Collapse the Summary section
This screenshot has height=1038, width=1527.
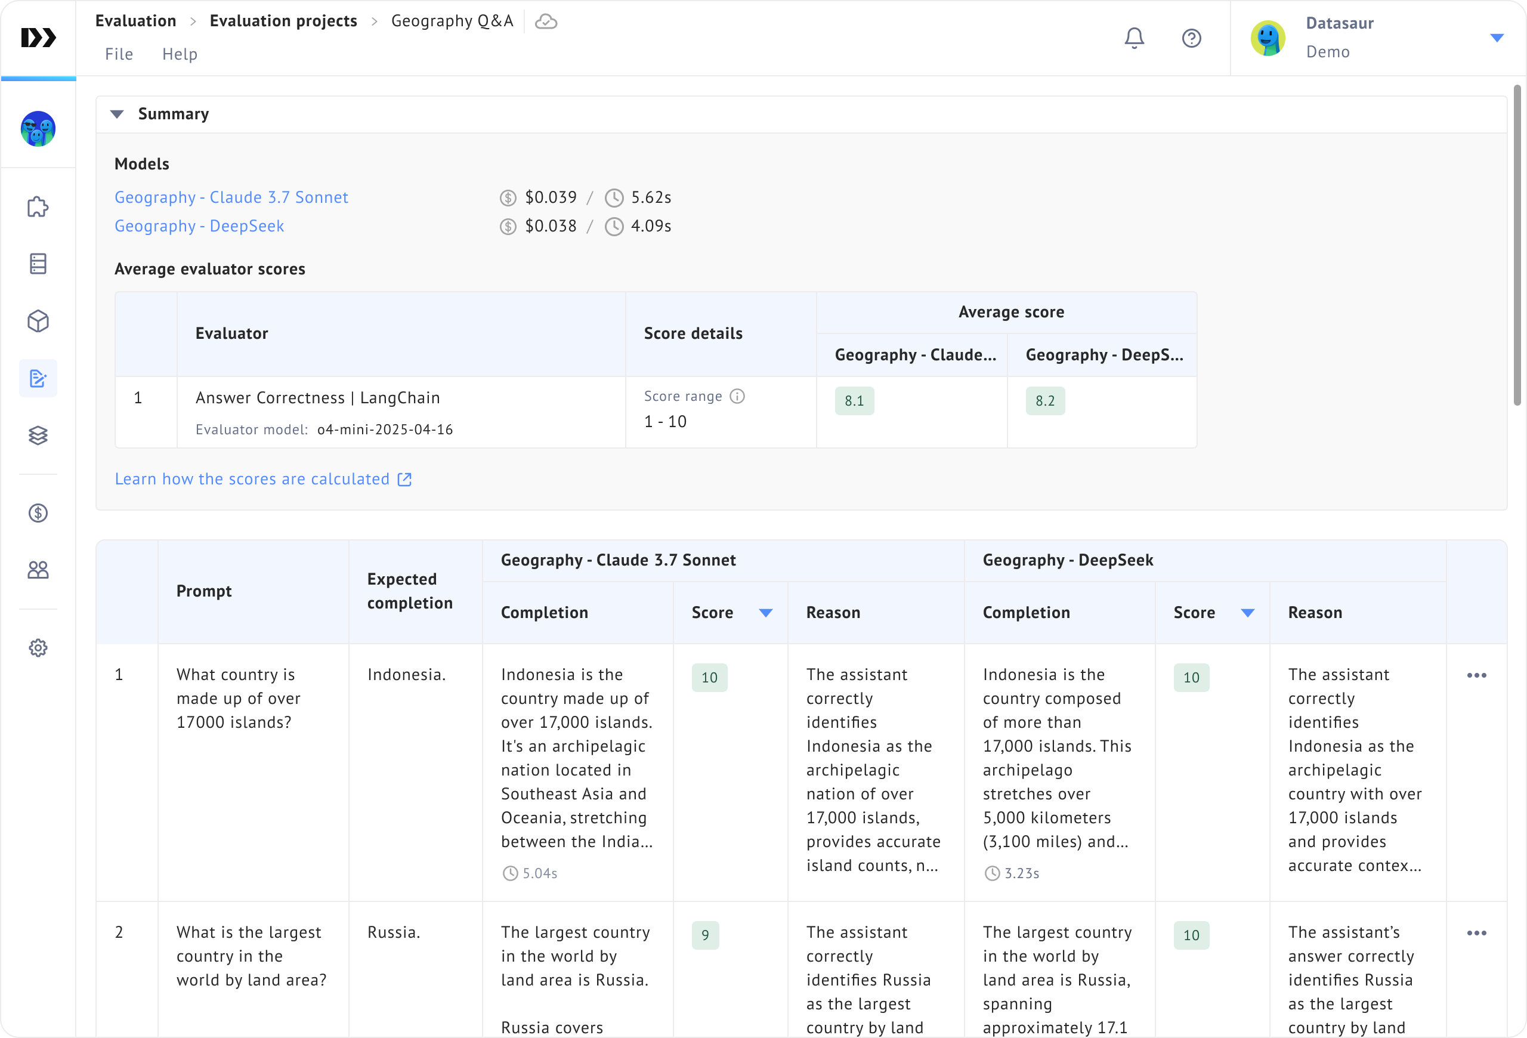pos(117,115)
